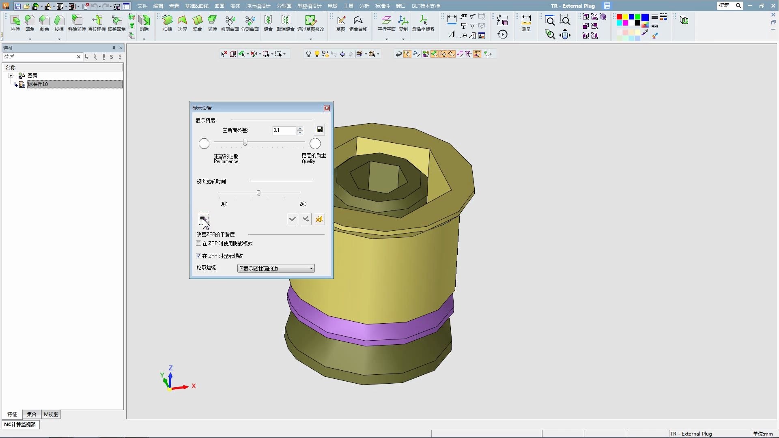Click the 三角面公差 value input field
779x438 pixels.
coord(284,130)
